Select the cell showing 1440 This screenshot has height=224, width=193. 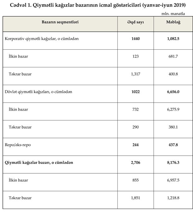[x=135, y=39]
